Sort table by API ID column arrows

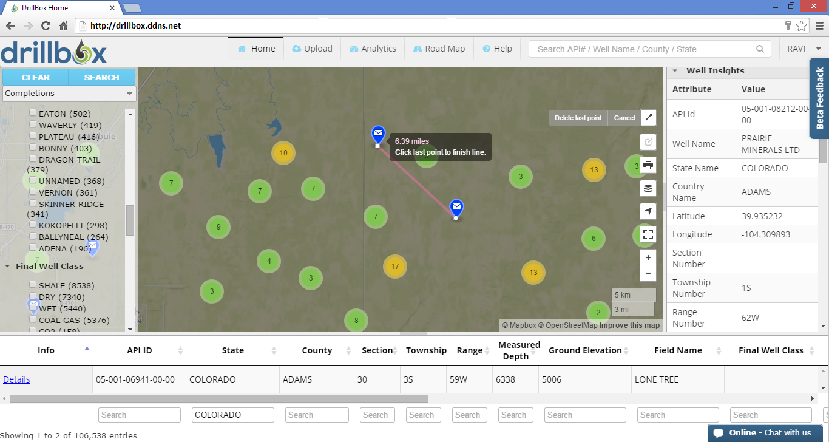click(180, 350)
